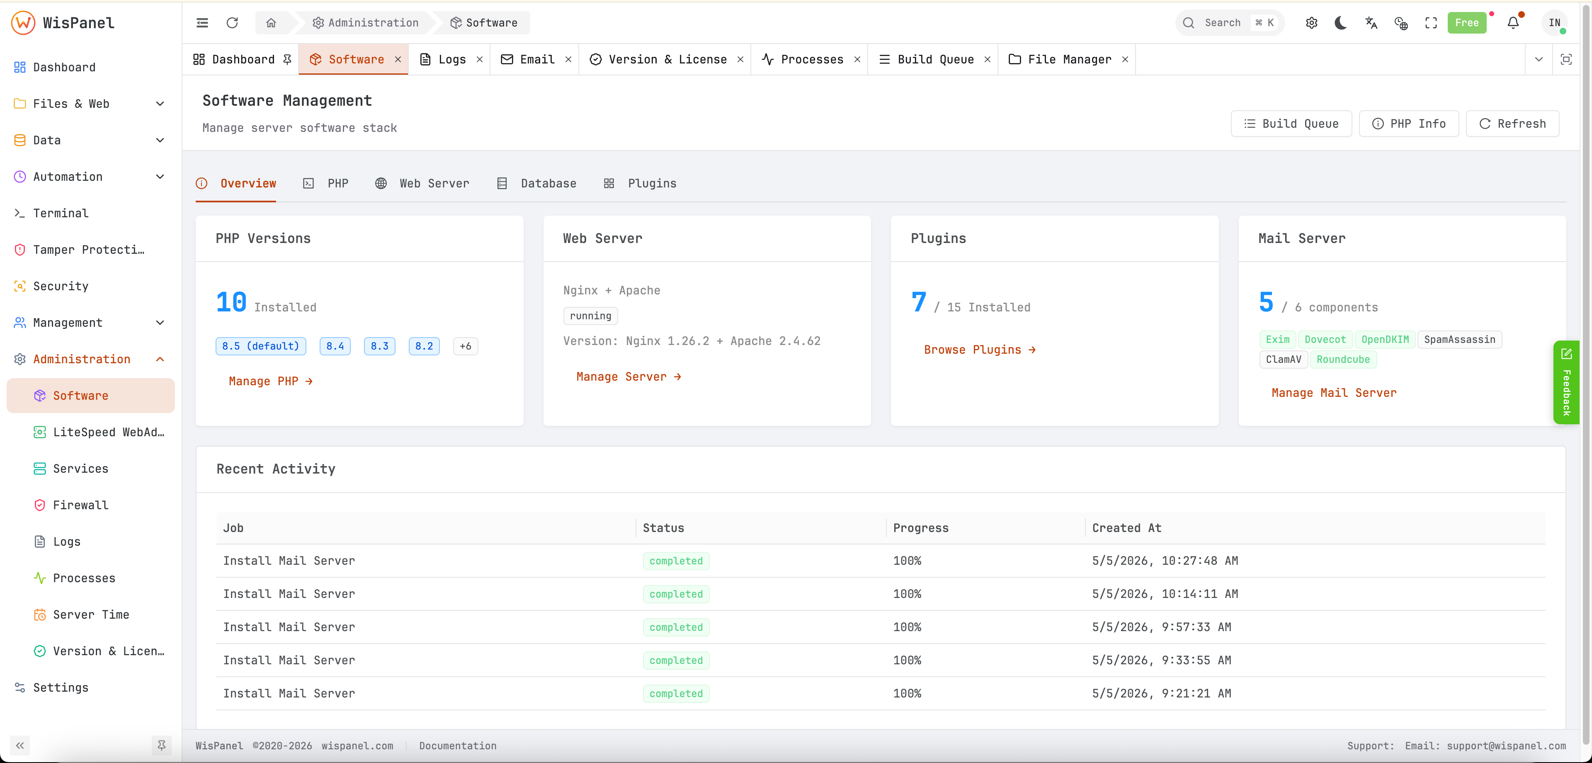Close the Software tab
Viewport: 1592px width, 763px height.
398,59
